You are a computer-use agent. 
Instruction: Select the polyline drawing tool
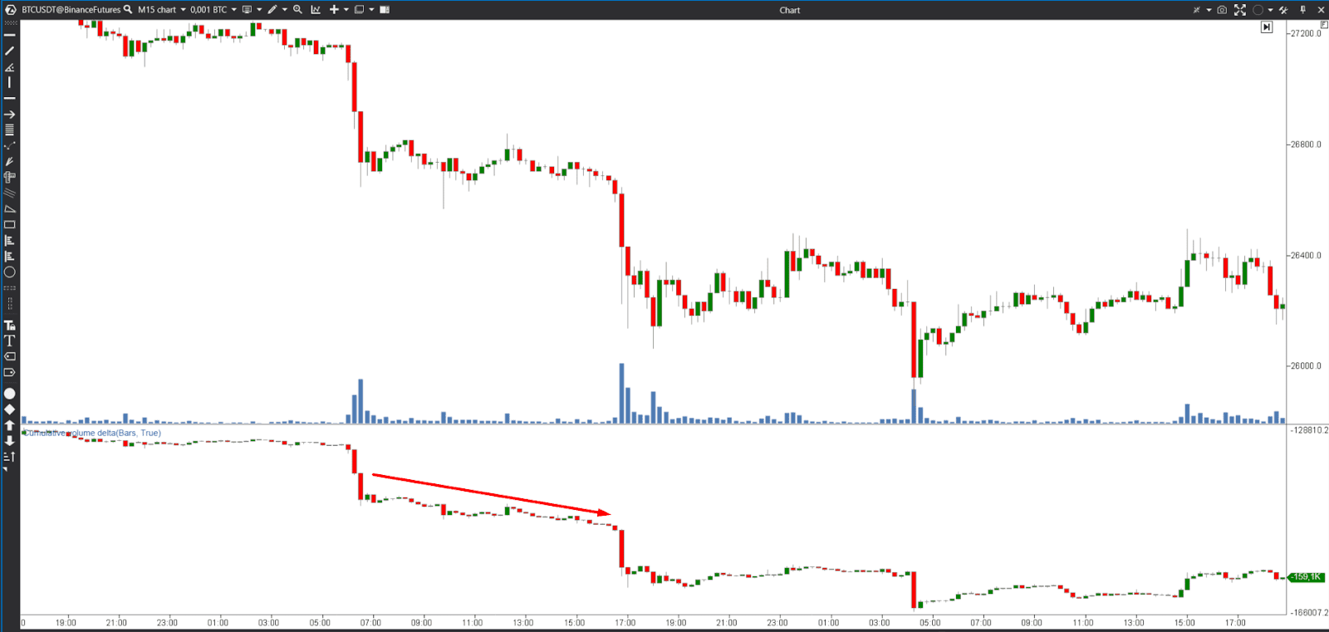tap(10, 145)
